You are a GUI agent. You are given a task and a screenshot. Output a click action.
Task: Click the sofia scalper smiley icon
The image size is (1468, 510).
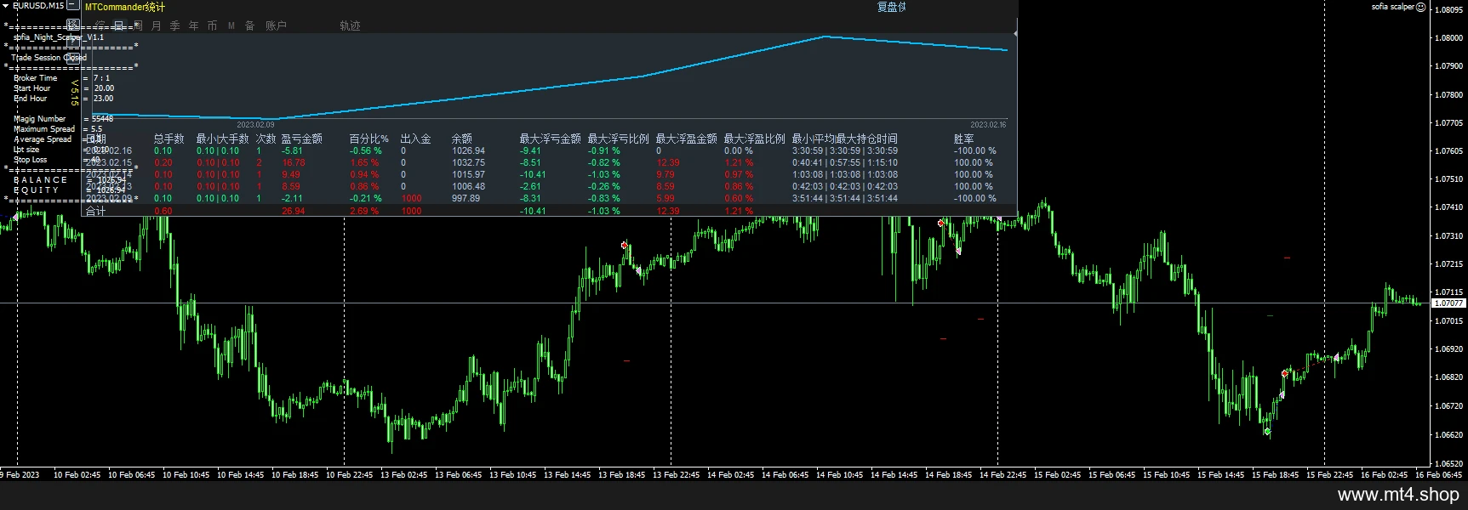(1420, 7)
